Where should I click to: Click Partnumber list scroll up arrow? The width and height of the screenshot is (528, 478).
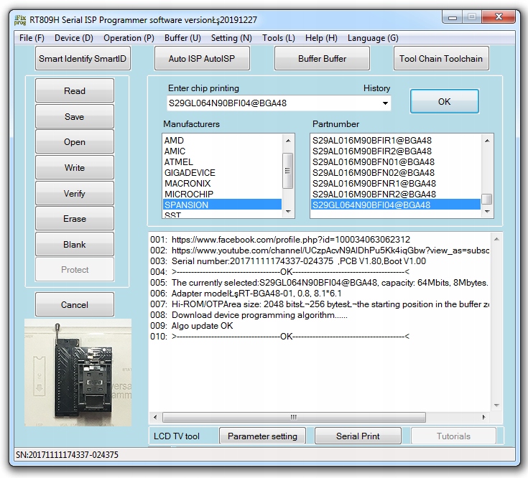point(487,140)
